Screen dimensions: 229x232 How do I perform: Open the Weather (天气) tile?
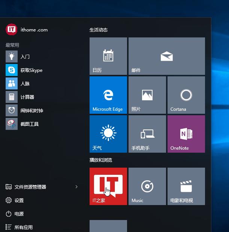point(108,134)
